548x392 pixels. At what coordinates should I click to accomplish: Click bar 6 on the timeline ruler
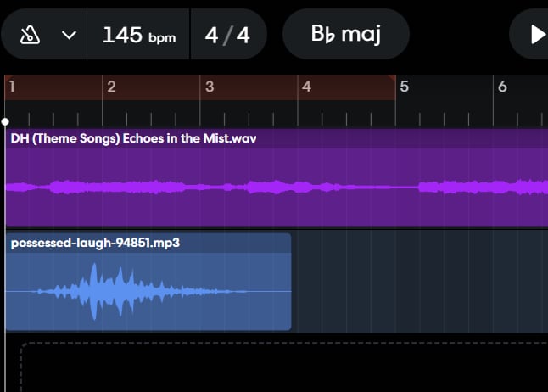pos(502,87)
